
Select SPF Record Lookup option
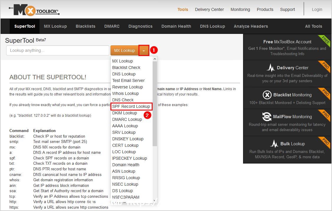click(131, 106)
